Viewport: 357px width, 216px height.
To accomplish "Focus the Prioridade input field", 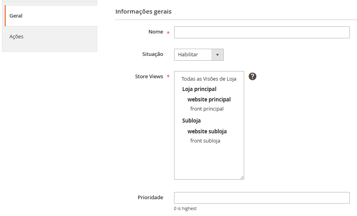I will click(x=262, y=198).
